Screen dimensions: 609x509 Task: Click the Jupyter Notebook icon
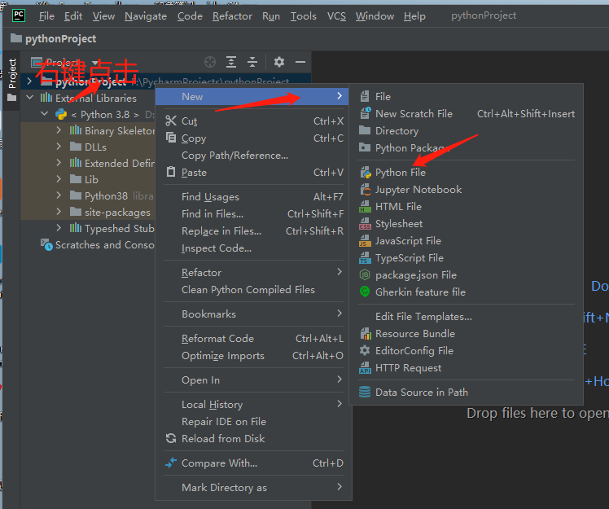coord(365,189)
